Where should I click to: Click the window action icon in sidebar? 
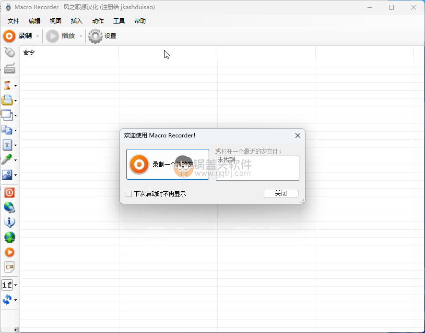tap(7, 115)
